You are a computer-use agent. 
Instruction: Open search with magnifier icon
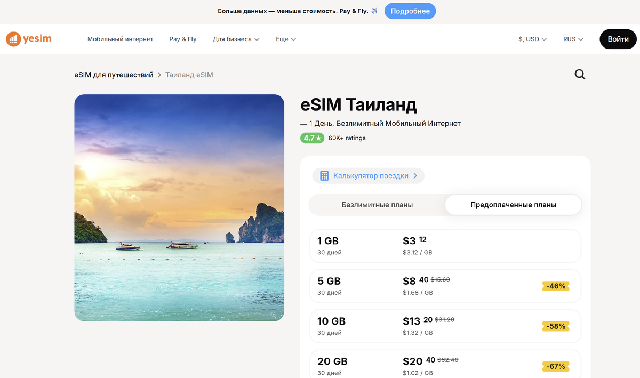[x=580, y=75]
